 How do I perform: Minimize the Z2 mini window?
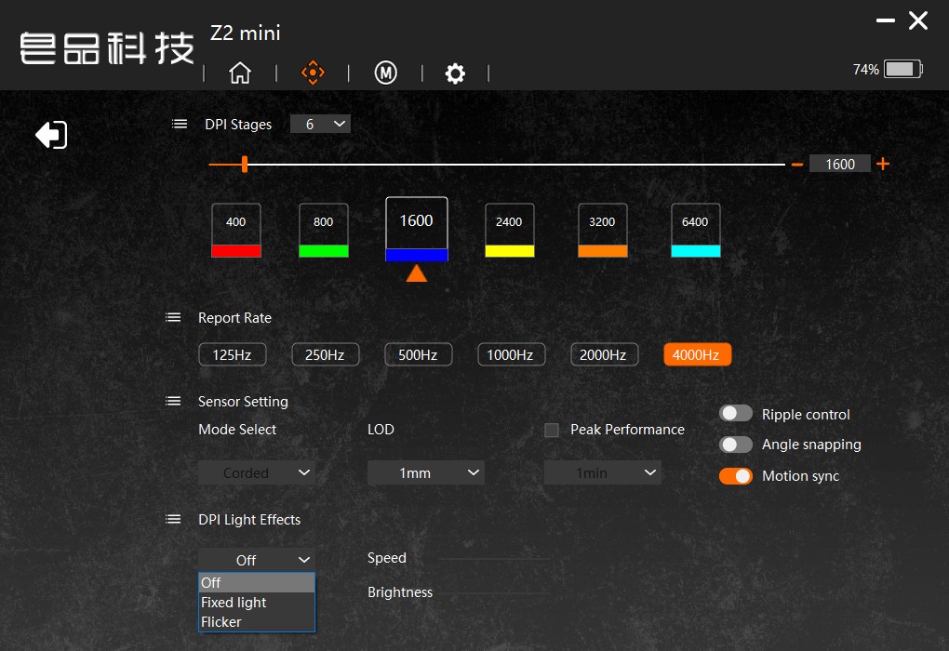click(886, 20)
